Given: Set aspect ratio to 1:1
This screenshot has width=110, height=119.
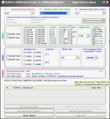Looking at the screenshot, I should pos(51,30).
